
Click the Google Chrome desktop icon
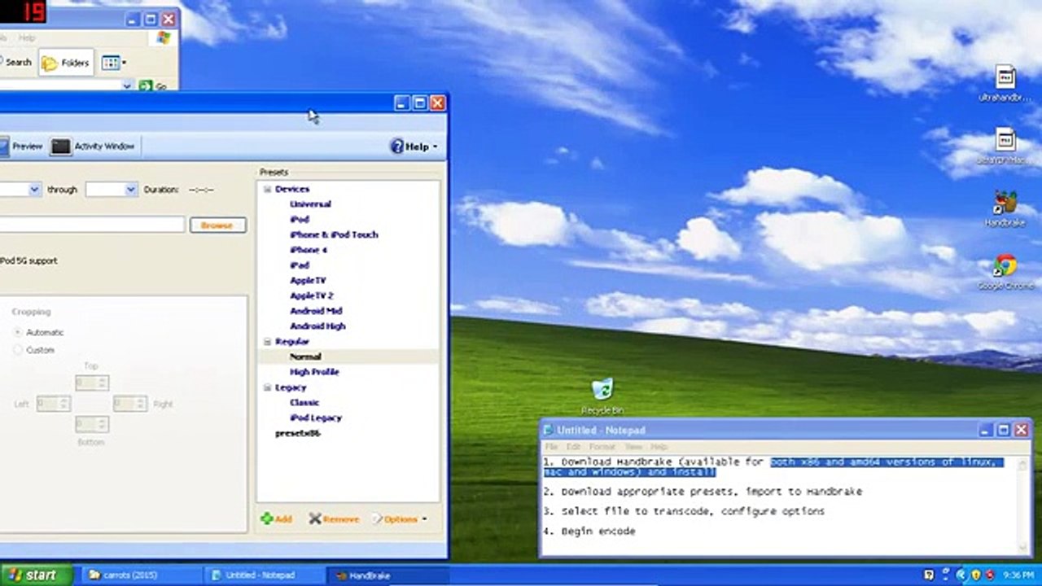point(1005,272)
